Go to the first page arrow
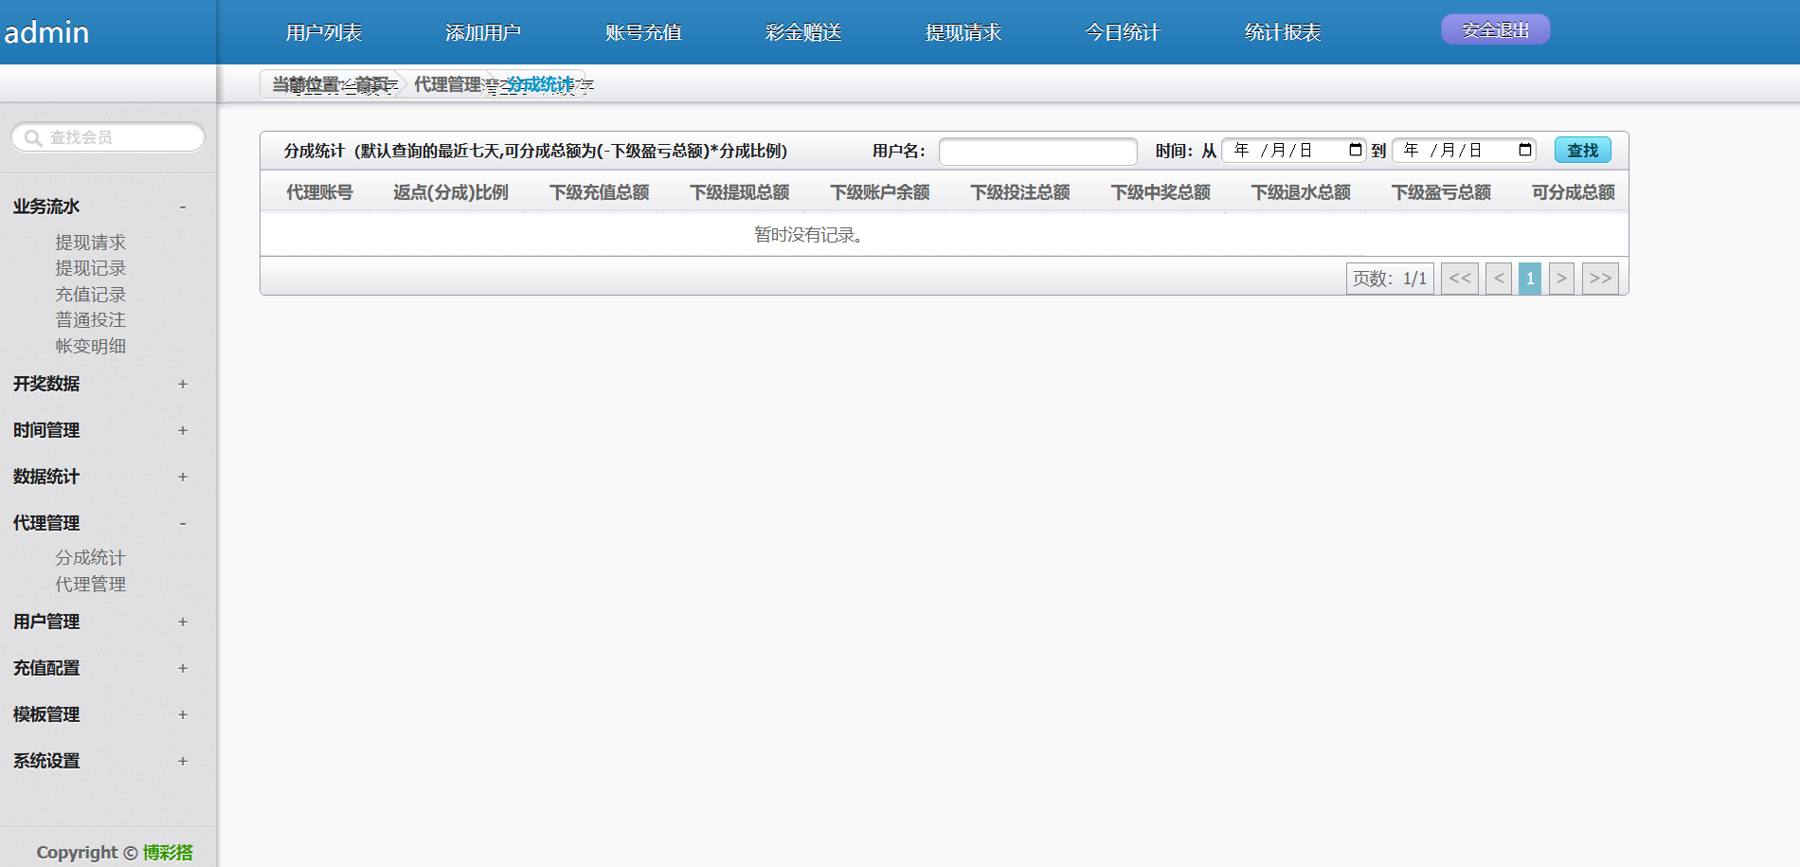 tap(1459, 279)
